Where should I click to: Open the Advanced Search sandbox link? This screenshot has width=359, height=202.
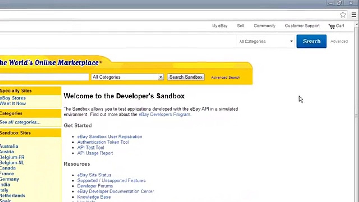(x=225, y=77)
